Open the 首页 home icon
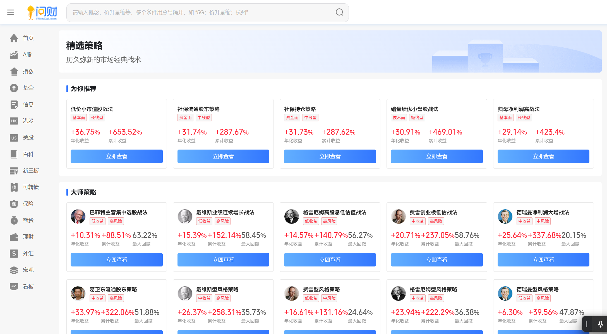This screenshot has height=334, width=607. coord(14,38)
